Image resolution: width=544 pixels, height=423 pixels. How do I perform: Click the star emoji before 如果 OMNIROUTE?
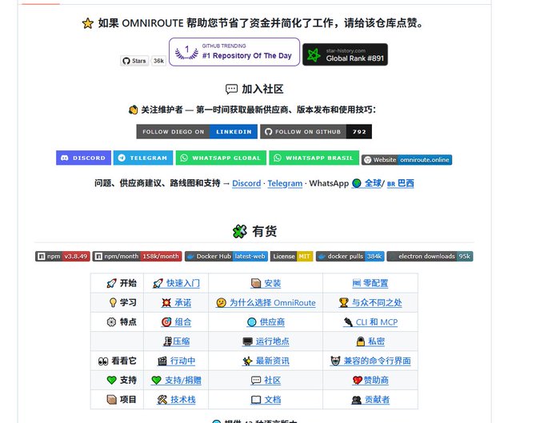point(88,23)
